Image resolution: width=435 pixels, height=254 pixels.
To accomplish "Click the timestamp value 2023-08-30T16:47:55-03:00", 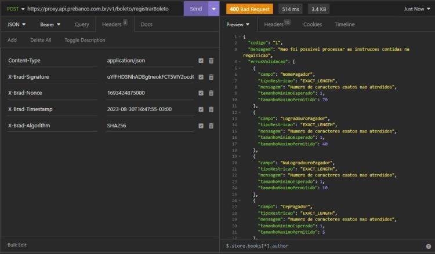I will 150,109.
